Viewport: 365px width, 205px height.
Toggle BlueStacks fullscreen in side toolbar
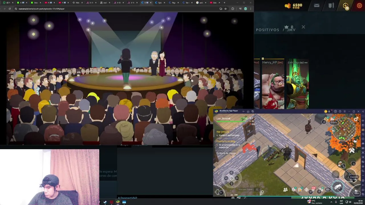[x=363, y=116]
